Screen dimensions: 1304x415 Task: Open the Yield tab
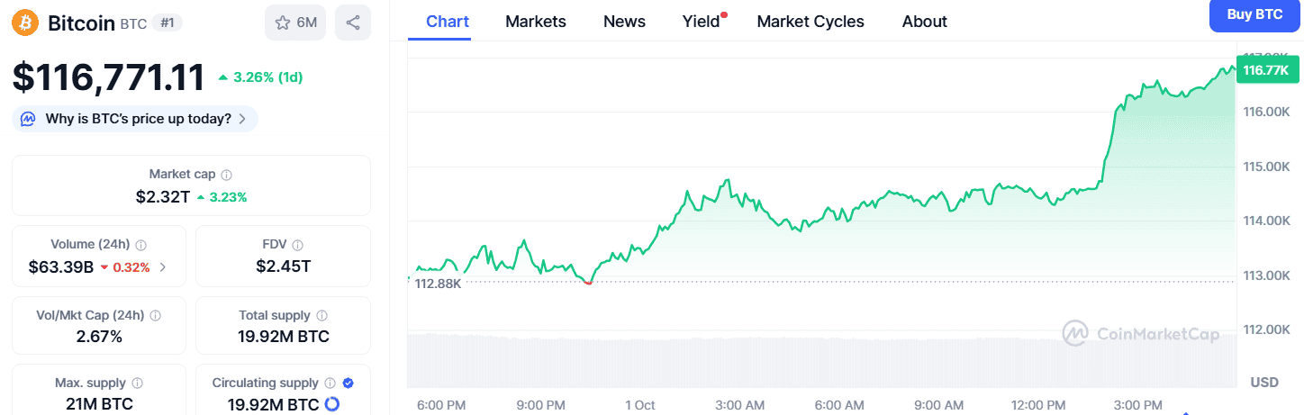[x=701, y=22]
